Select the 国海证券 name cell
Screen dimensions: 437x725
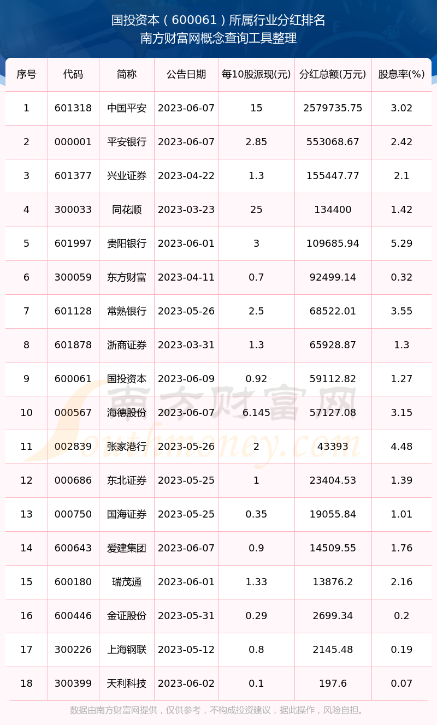(x=127, y=514)
